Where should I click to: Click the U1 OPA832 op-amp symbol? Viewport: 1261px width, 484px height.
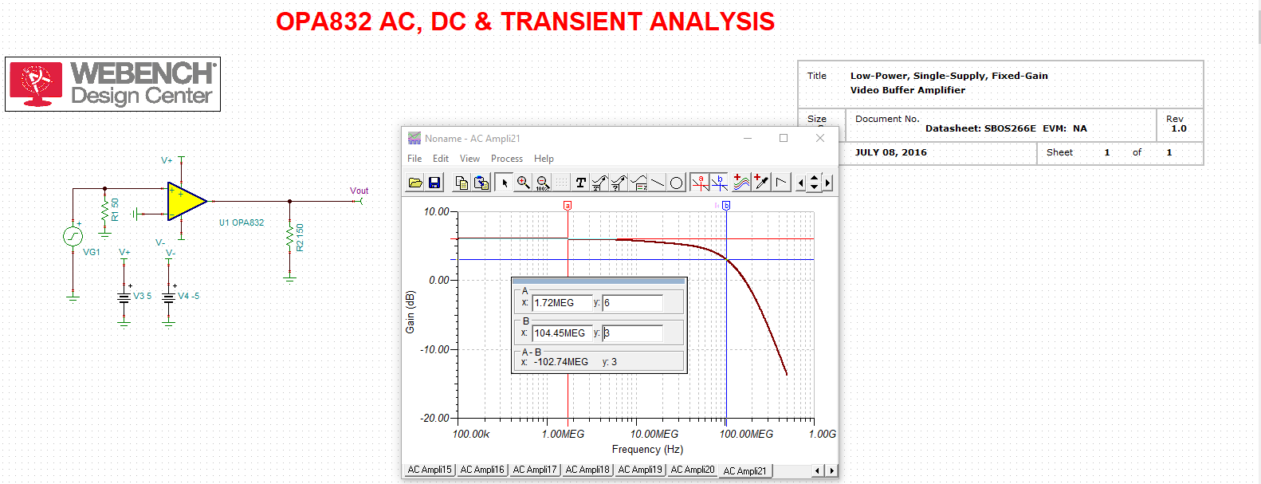(x=187, y=201)
